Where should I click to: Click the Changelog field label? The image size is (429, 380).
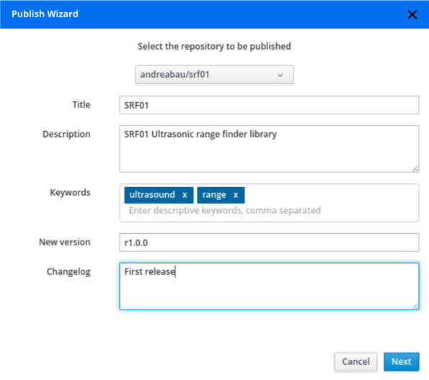pyautogui.click(x=68, y=272)
